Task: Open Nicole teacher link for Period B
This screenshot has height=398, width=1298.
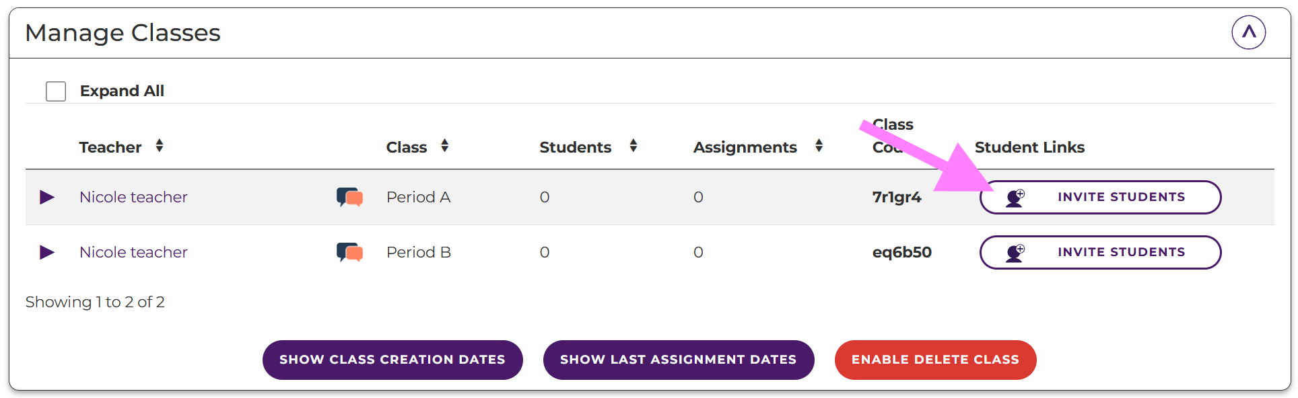Action: 133,252
